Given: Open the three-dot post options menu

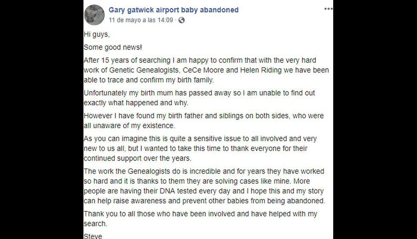Looking at the screenshot, I should click(328, 9).
